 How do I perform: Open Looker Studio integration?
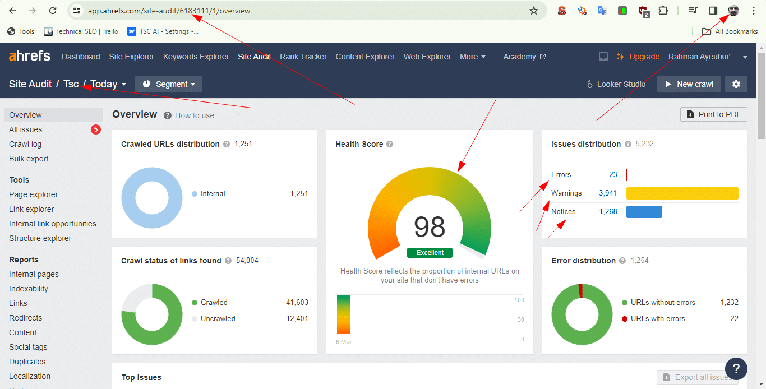pyautogui.click(x=616, y=84)
